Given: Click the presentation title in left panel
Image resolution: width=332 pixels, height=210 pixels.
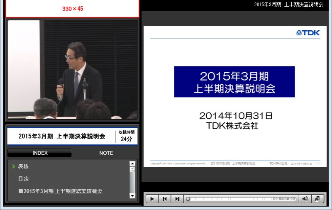Looking at the screenshot, I should tap(61, 136).
